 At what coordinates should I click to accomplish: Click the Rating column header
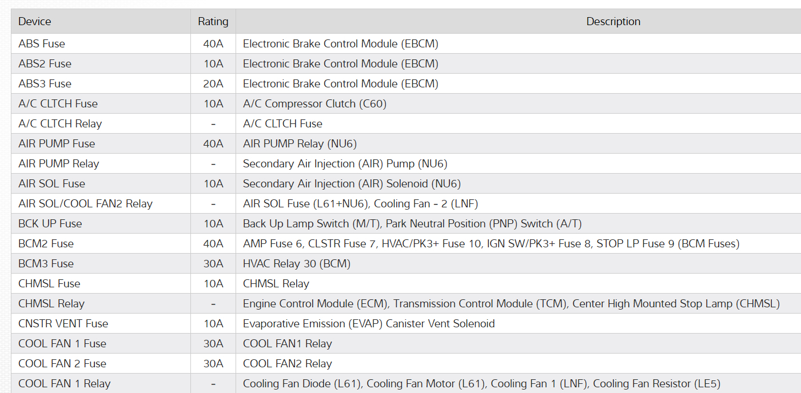(x=213, y=22)
